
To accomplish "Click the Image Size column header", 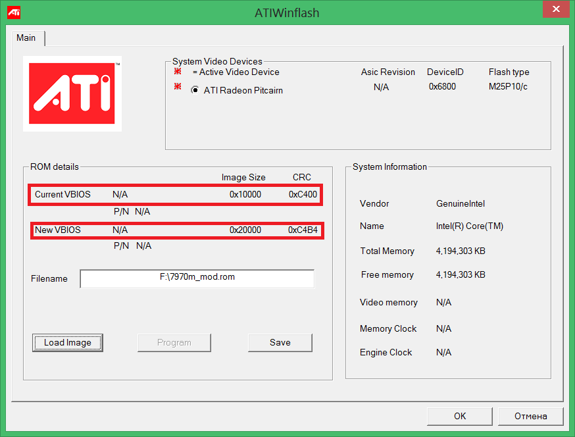I will (243, 178).
